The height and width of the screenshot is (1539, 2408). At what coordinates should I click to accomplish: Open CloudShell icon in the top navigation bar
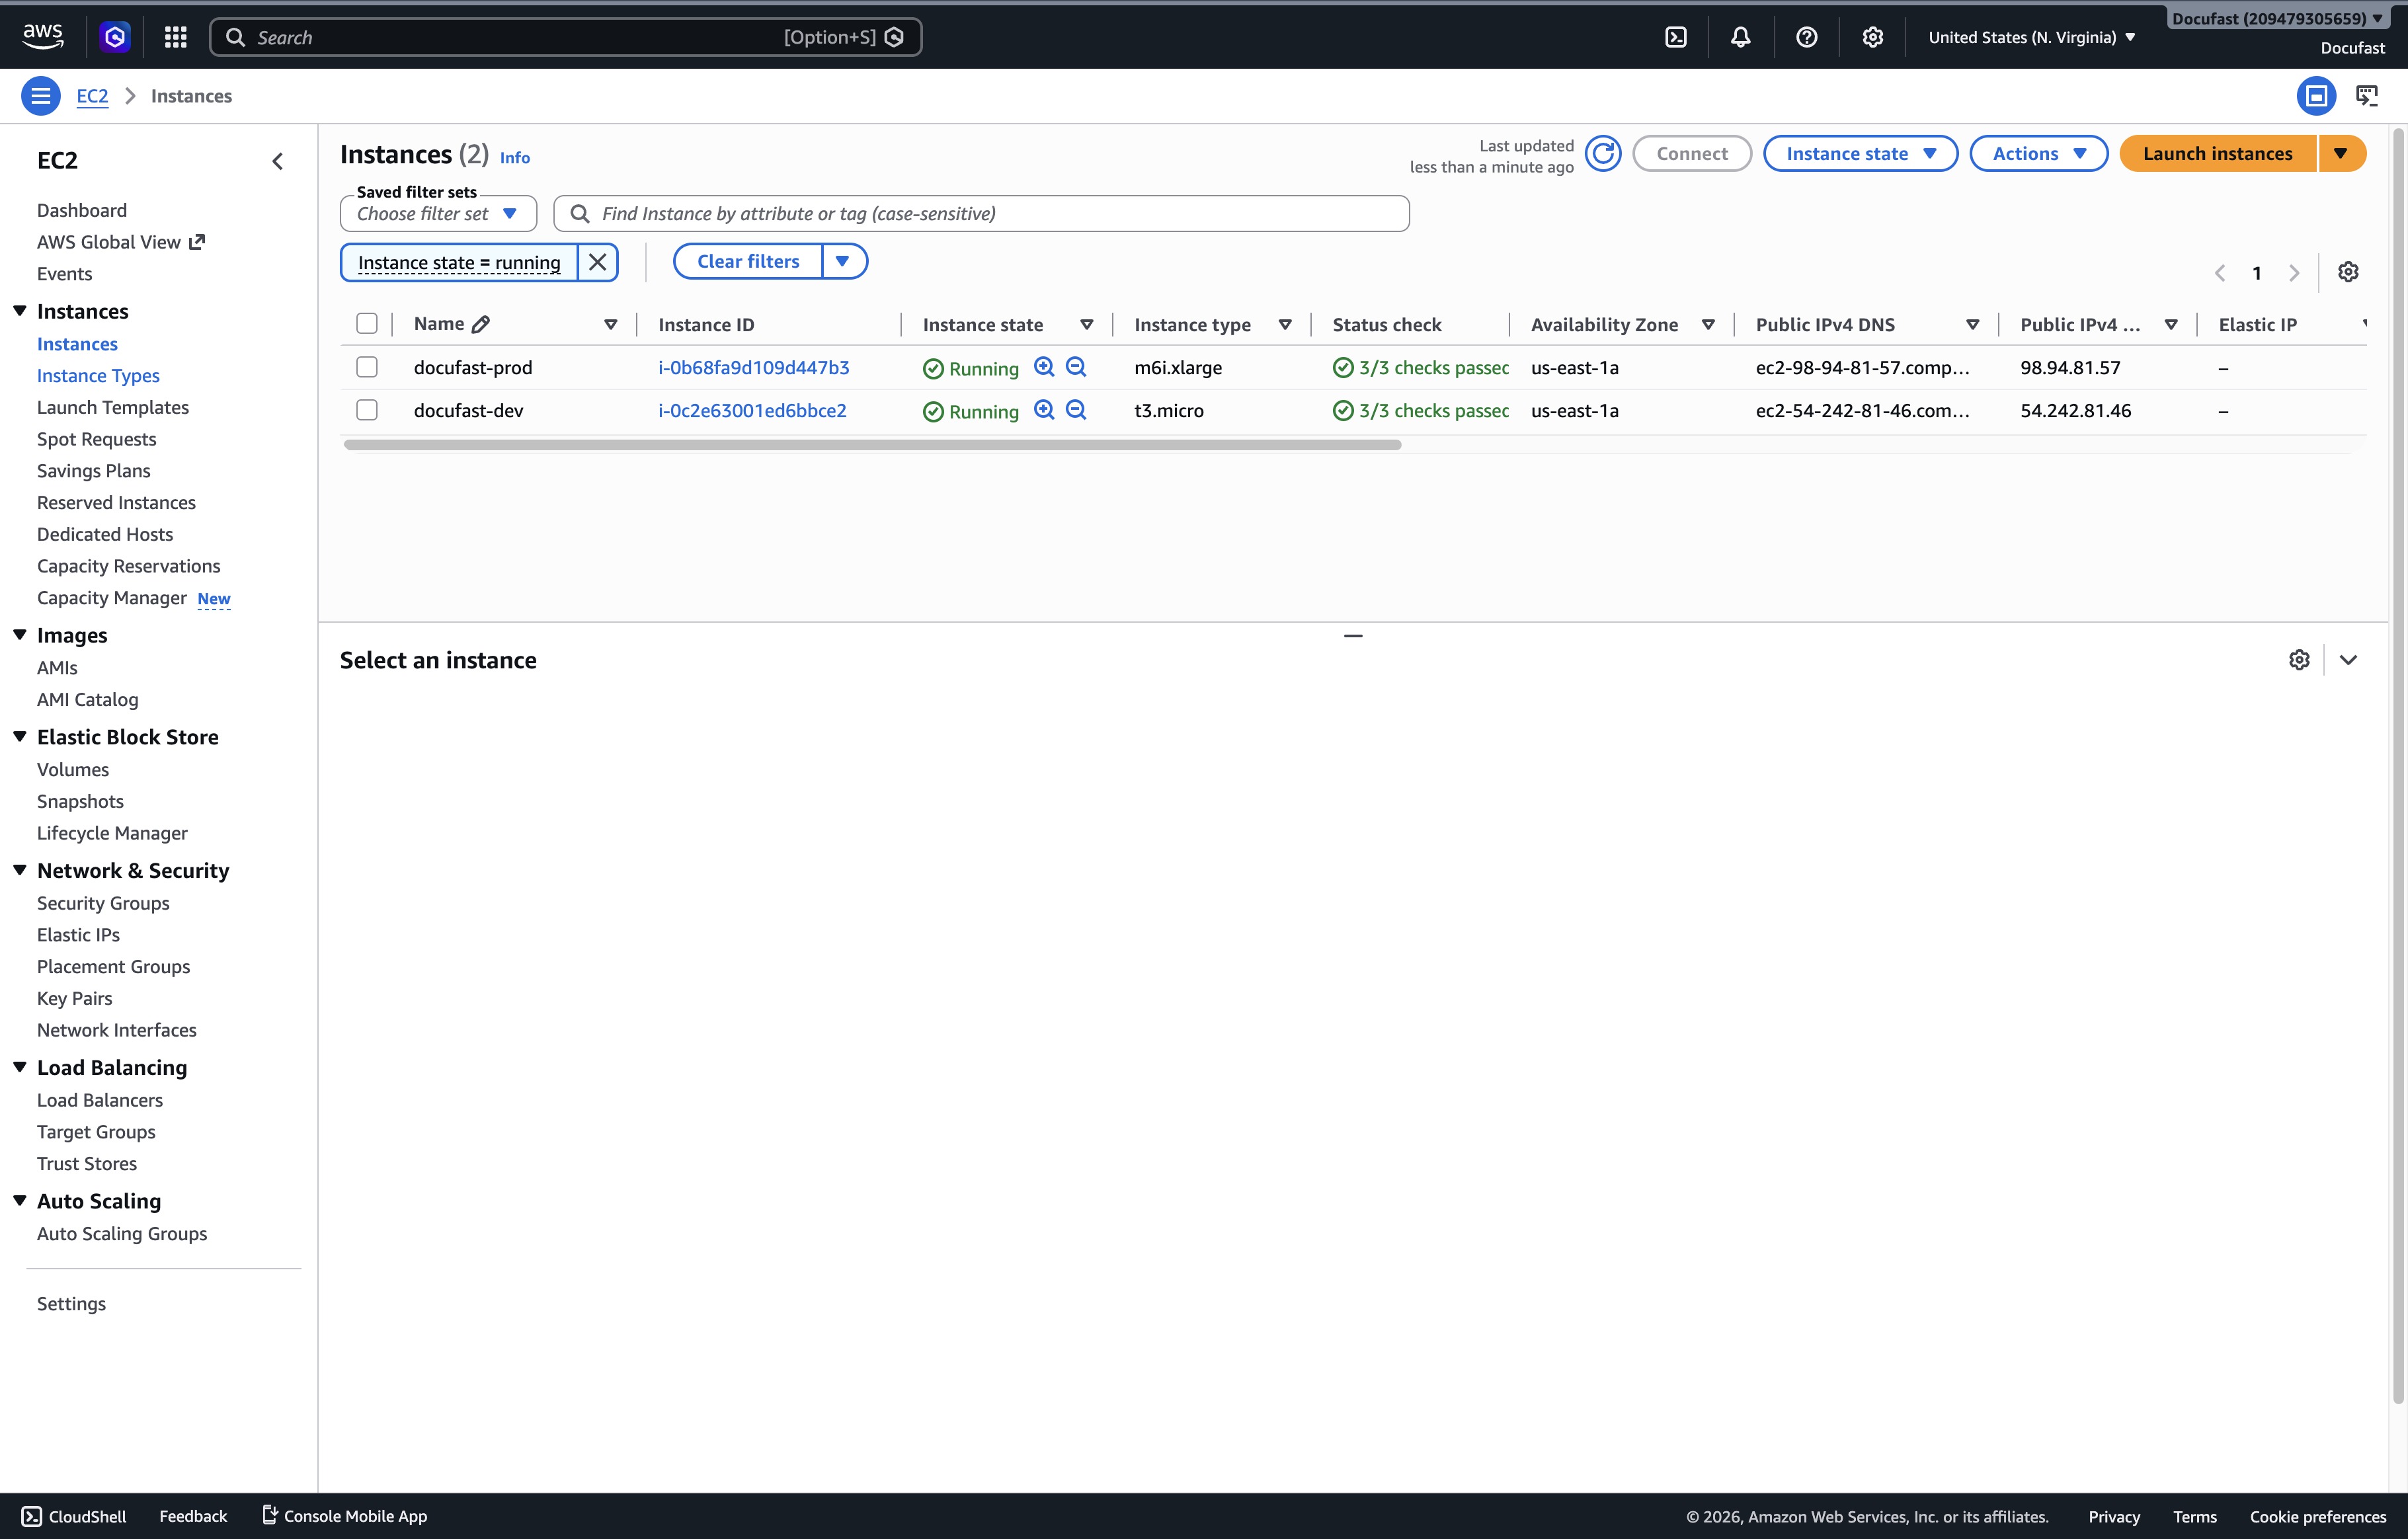(x=1676, y=37)
